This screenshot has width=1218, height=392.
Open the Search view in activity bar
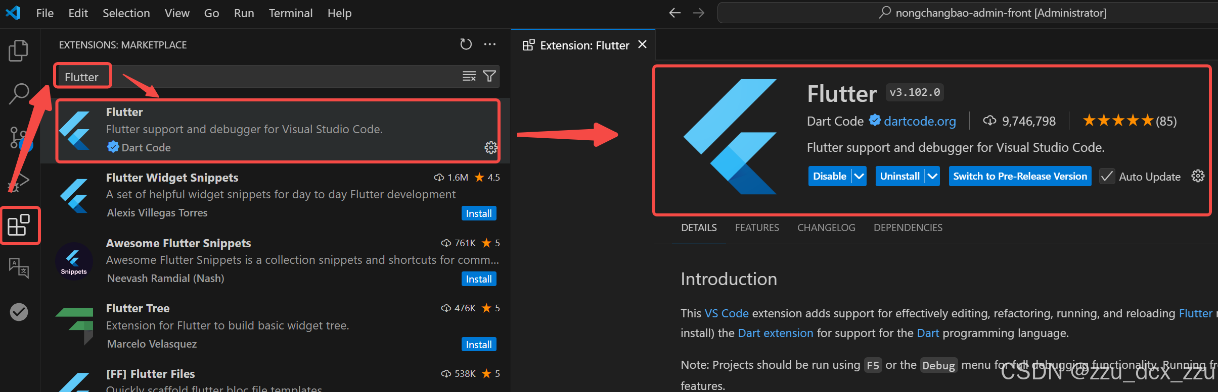(x=19, y=94)
